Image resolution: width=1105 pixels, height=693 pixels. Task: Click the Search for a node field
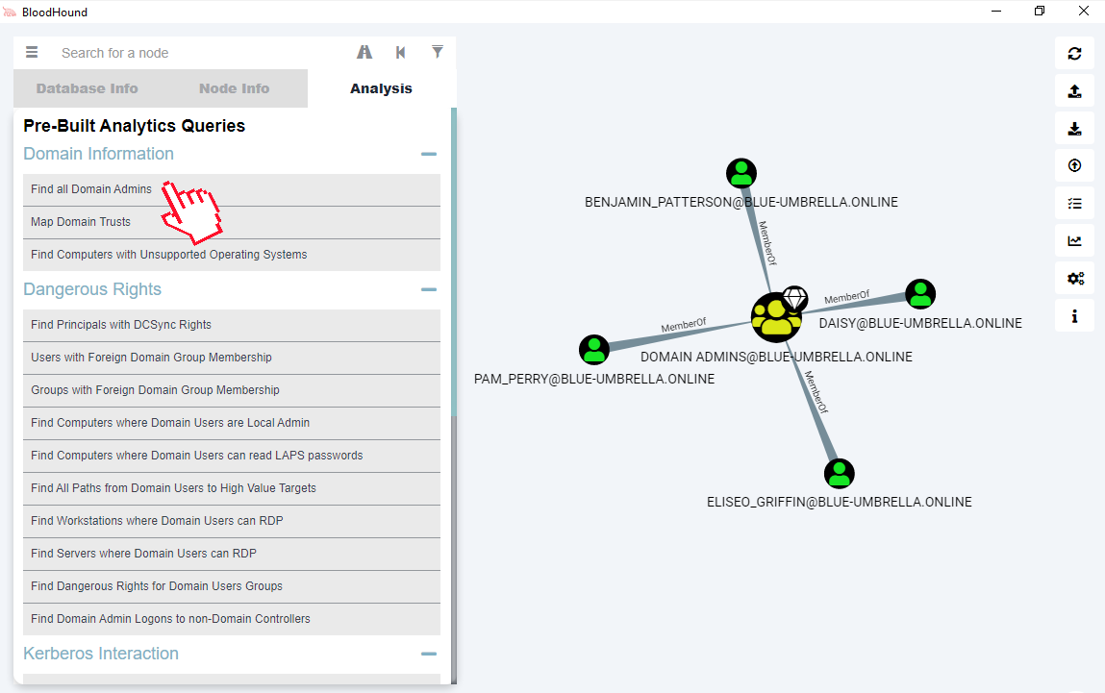tap(201, 53)
